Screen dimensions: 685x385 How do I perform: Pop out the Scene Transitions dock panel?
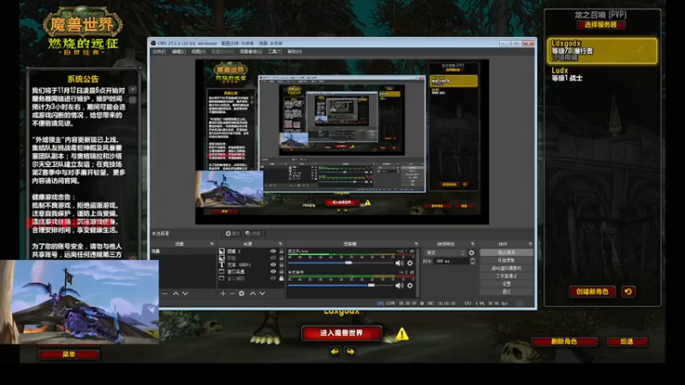point(473,244)
